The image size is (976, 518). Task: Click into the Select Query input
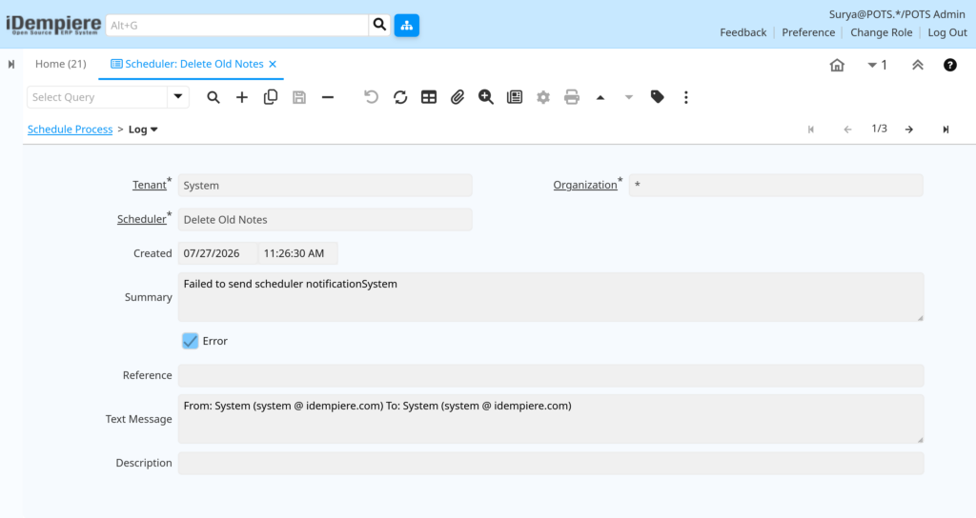pyautogui.click(x=97, y=97)
